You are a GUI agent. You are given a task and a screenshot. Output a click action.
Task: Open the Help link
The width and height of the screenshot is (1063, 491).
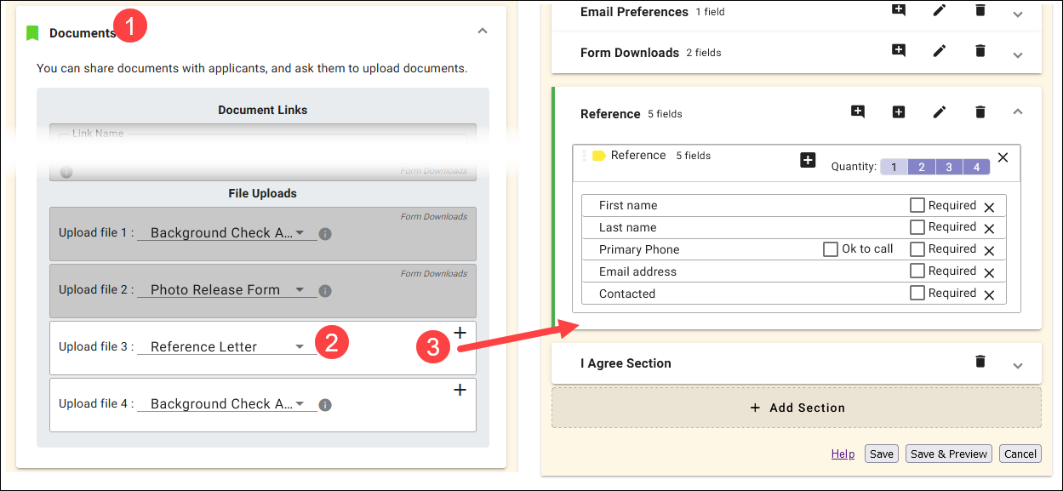point(843,454)
